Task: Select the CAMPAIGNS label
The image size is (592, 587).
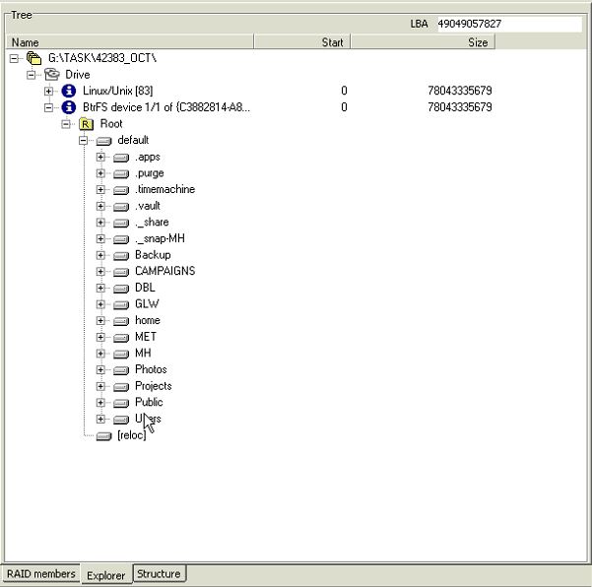Action: (x=164, y=272)
